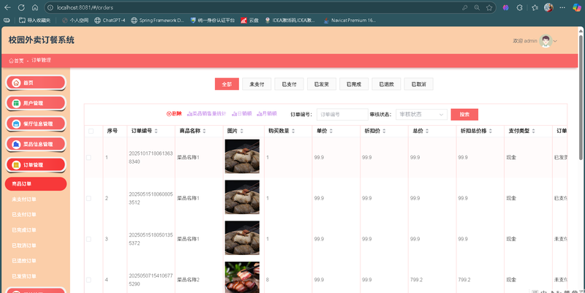Check the checkbox for row 2
The width and height of the screenshot is (585, 293).
point(89,198)
